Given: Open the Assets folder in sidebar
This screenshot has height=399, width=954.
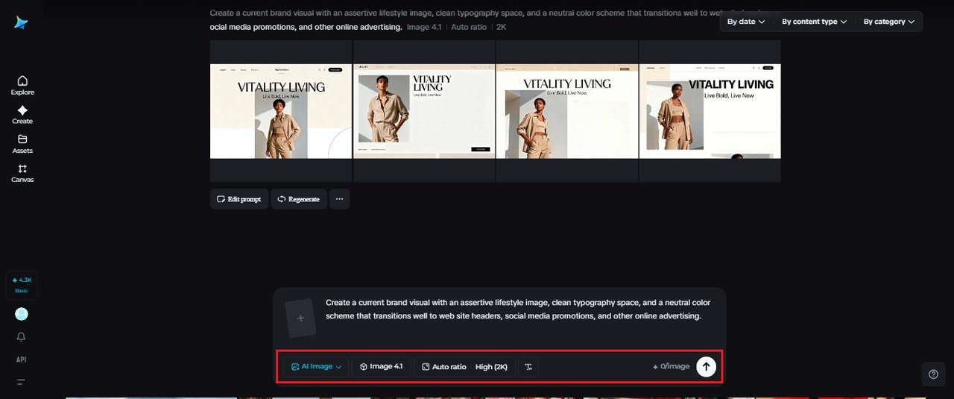Looking at the screenshot, I should (22, 143).
